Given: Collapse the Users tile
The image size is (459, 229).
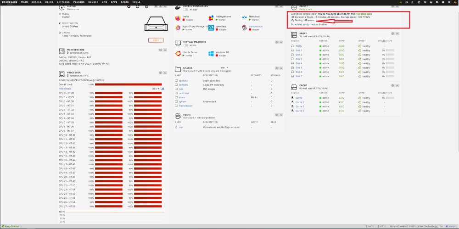Looking at the screenshot, I should [281, 115].
